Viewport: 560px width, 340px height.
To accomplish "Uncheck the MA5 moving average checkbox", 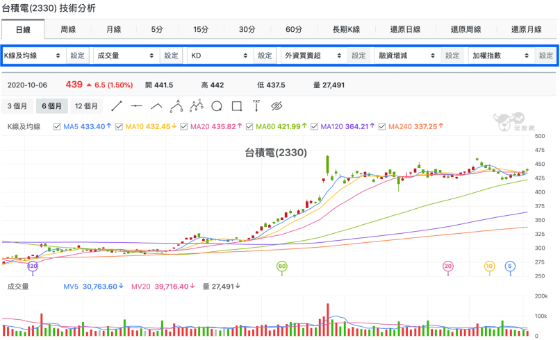I will pos(57,127).
